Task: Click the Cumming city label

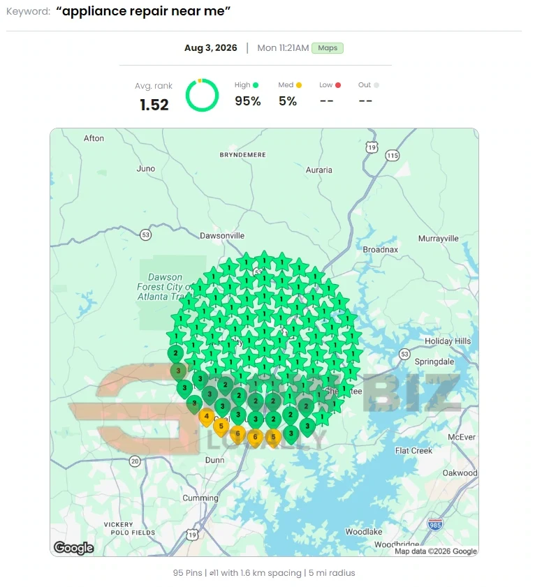Action: 200,498
